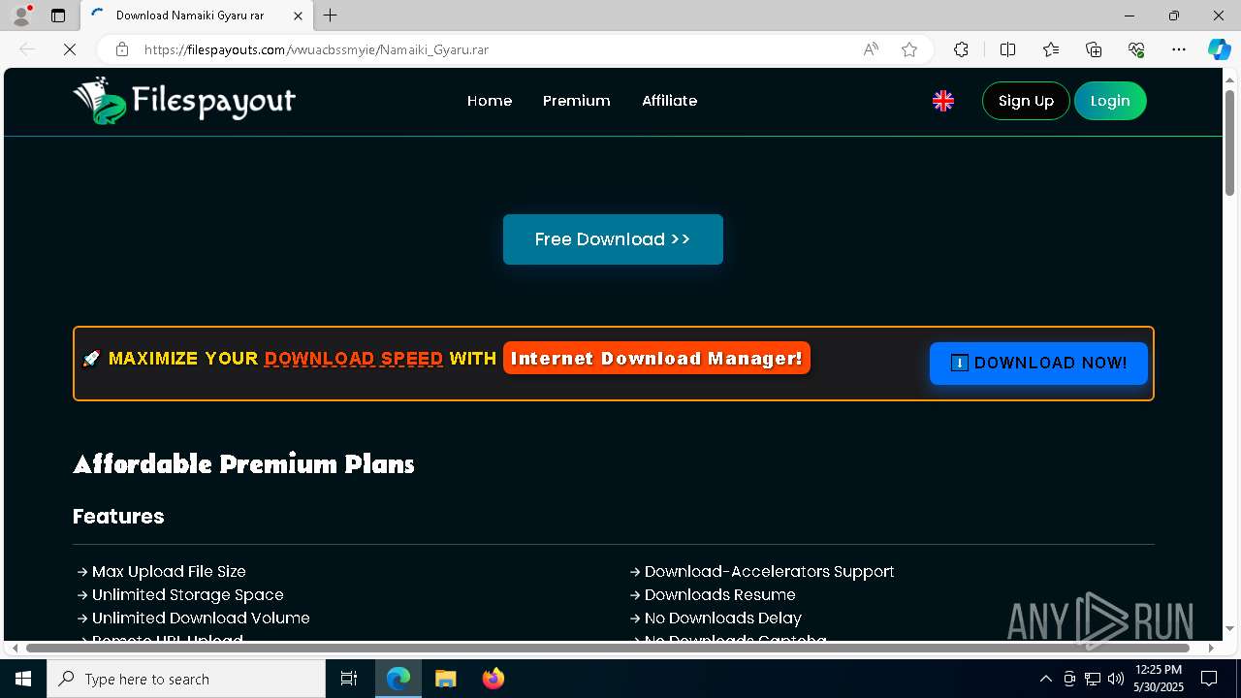Open the tab actions menu icon
Viewport: 1241px width, 698px height.
click(x=58, y=16)
